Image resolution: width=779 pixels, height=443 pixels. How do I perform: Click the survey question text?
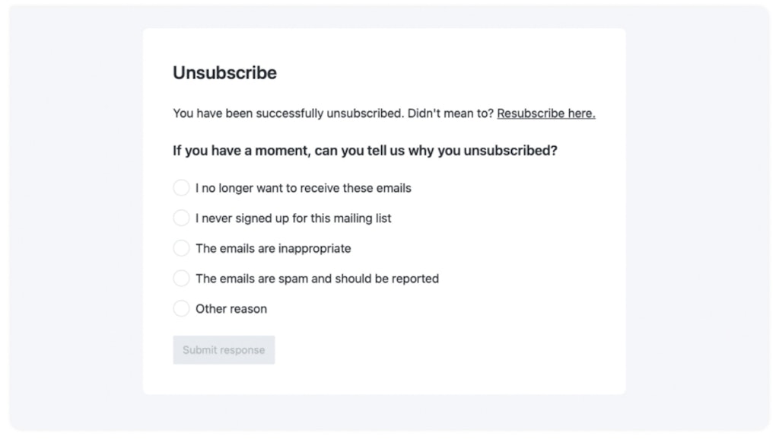coord(365,150)
